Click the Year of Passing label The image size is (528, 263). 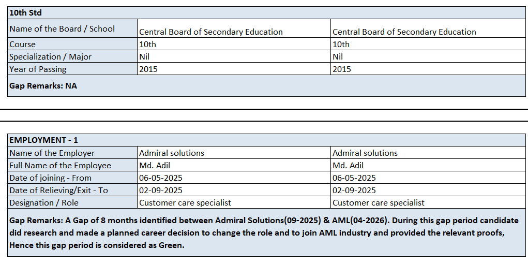tap(72, 69)
